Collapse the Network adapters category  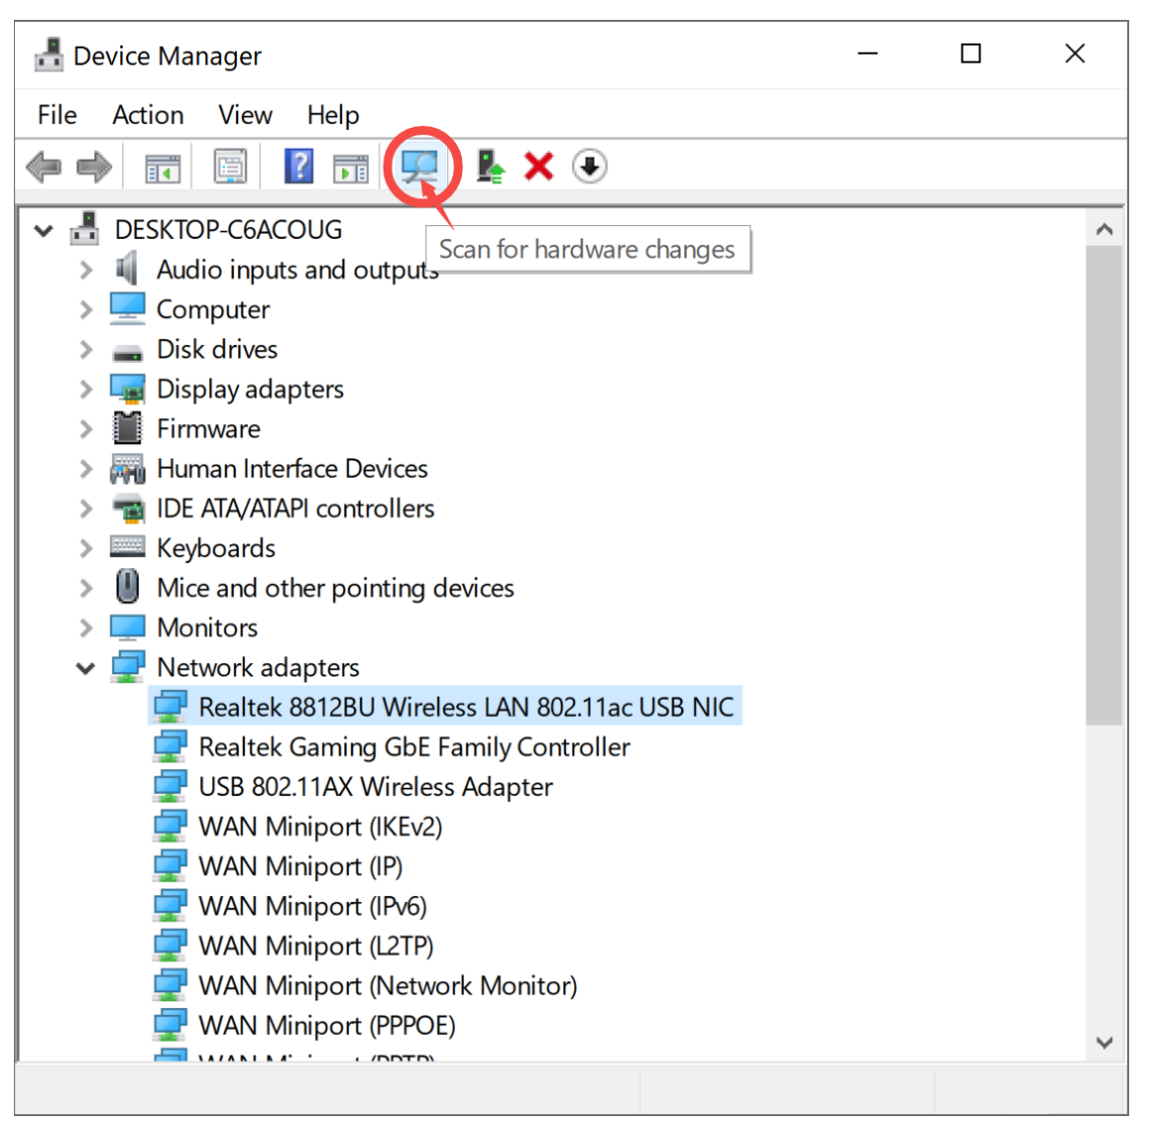point(86,668)
